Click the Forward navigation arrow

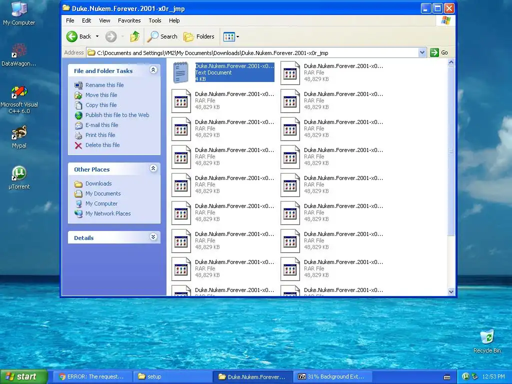pyautogui.click(x=111, y=36)
